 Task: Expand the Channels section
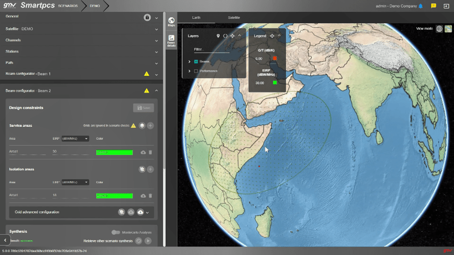(x=156, y=41)
